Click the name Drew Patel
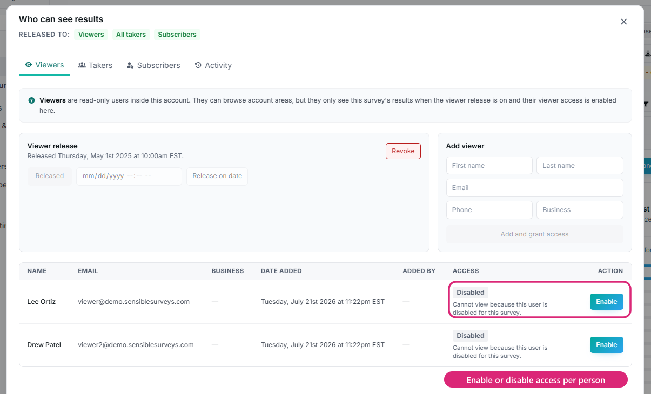The width and height of the screenshot is (651, 394). (44, 345)
